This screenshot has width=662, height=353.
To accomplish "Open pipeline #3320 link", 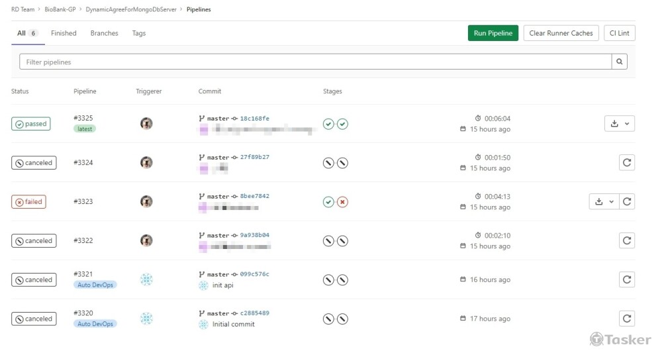I will click(83, 313).
